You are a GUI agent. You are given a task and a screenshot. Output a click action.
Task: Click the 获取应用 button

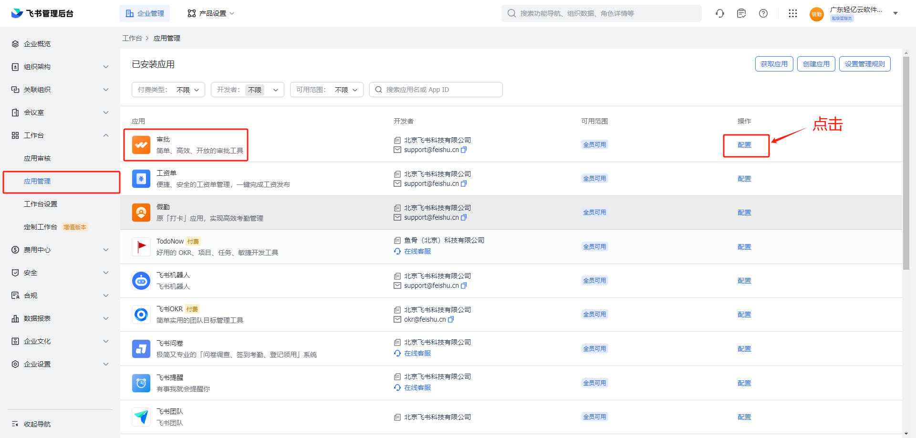pyautogui.click(x=774, y=64)
